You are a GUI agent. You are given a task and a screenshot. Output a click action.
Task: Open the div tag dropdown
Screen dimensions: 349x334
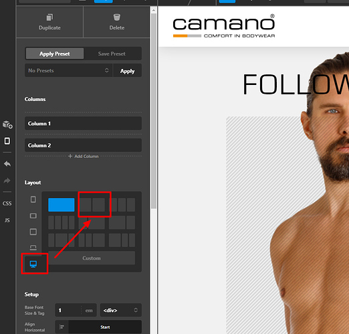(121, 310)
